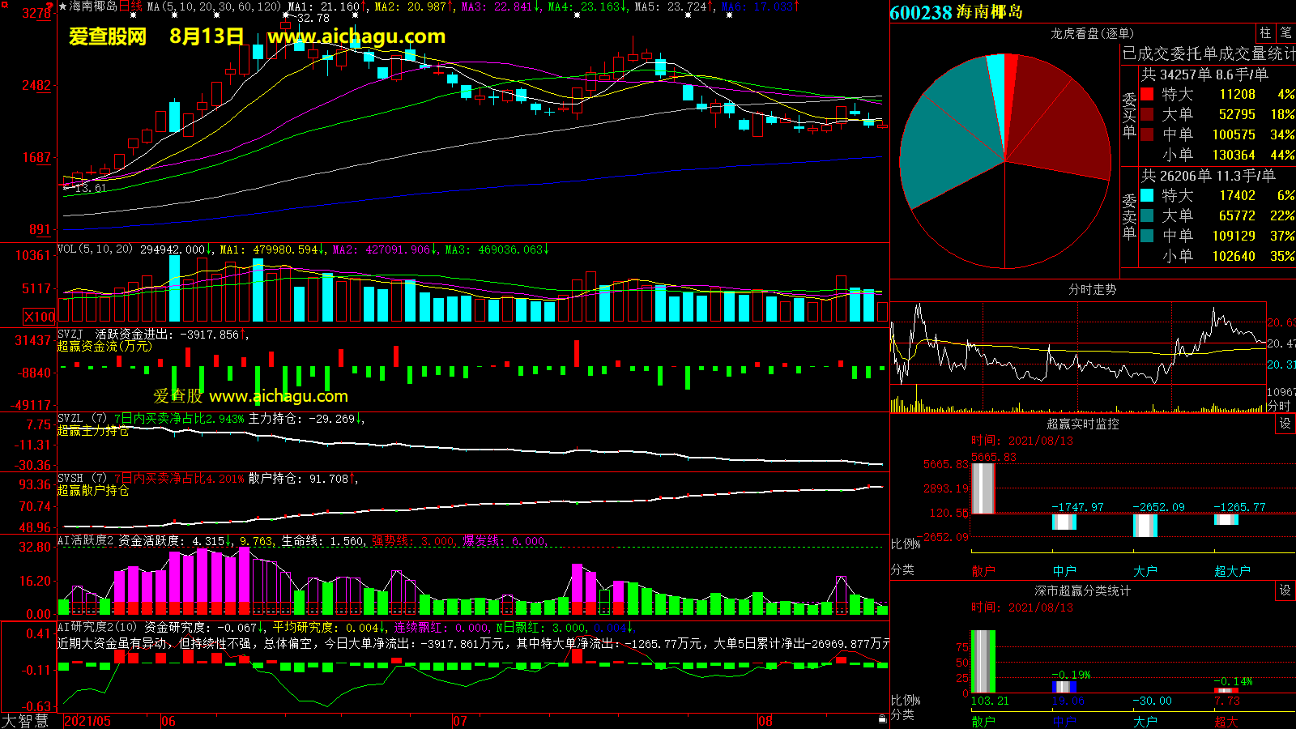Click the 分时走势 intraday chart title

pyautogui.click(x=1092, y=289)
